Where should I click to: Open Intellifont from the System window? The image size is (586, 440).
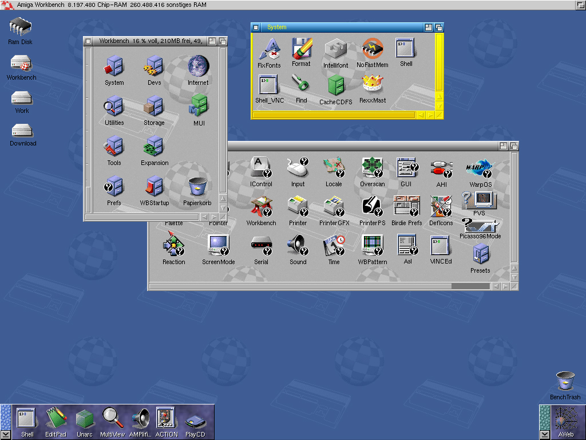point(335,52)
